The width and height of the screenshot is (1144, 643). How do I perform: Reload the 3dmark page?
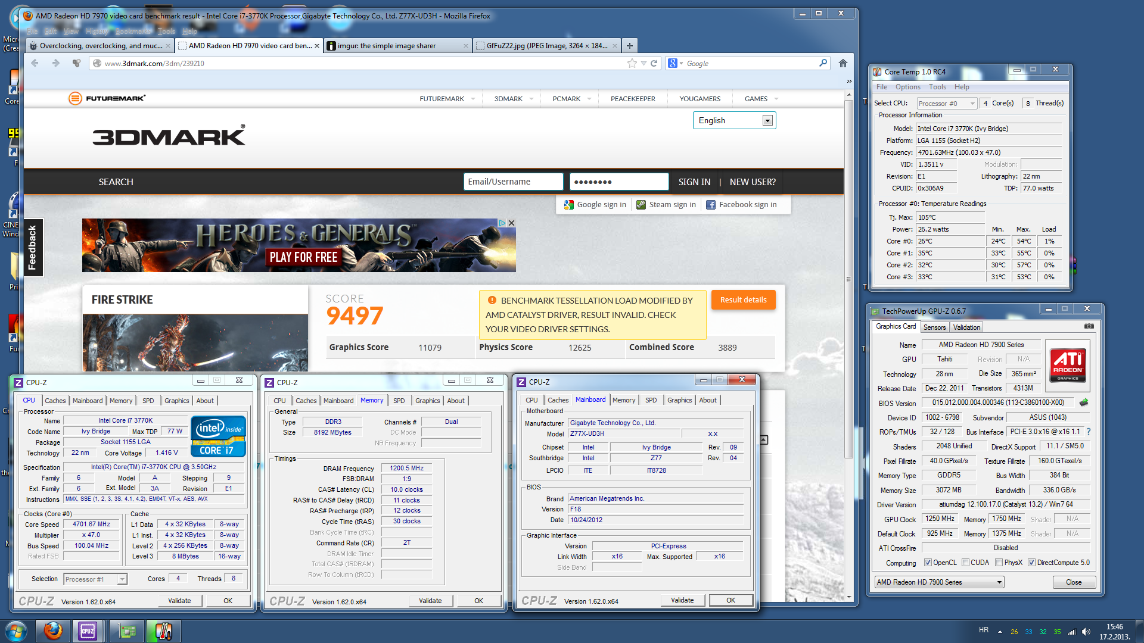click(x=654, y=63)
